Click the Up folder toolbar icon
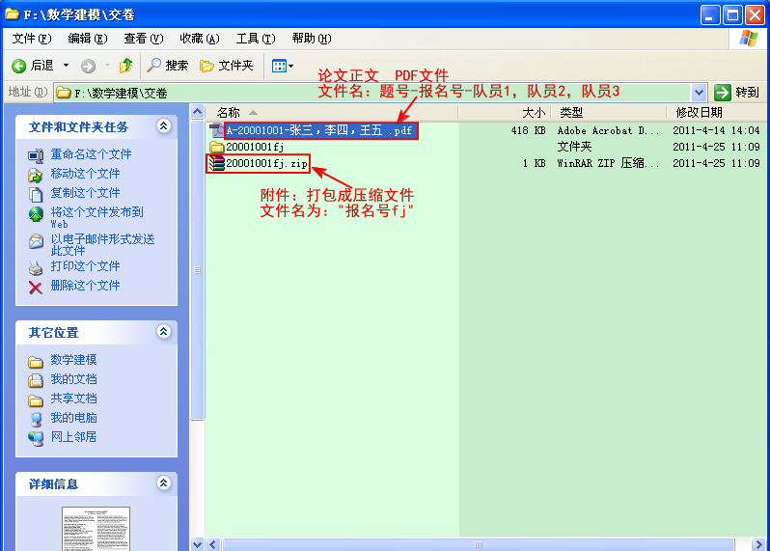770x551 pixels. click(125, 66)
